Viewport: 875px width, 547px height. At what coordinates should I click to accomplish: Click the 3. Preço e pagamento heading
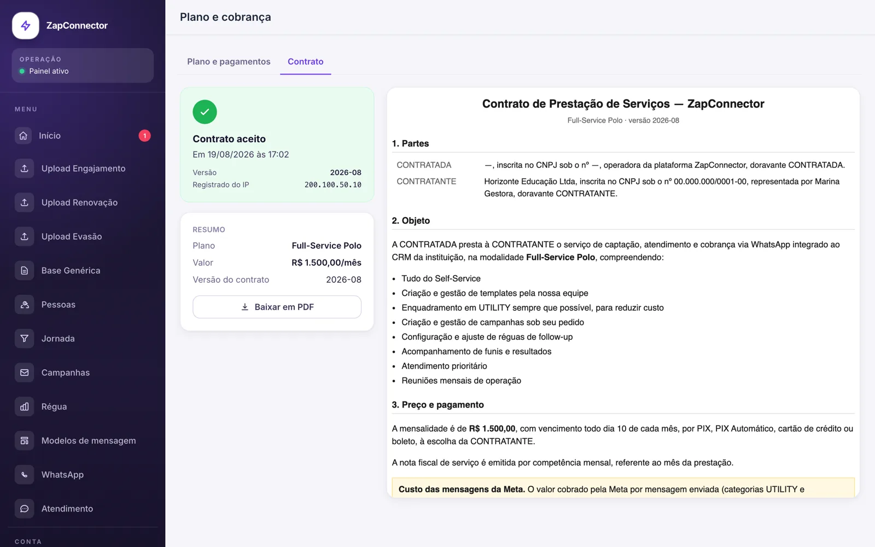[437, 405]
